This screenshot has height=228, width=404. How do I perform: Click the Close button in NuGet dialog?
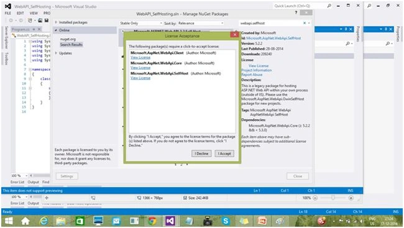[x=298, y=176]
